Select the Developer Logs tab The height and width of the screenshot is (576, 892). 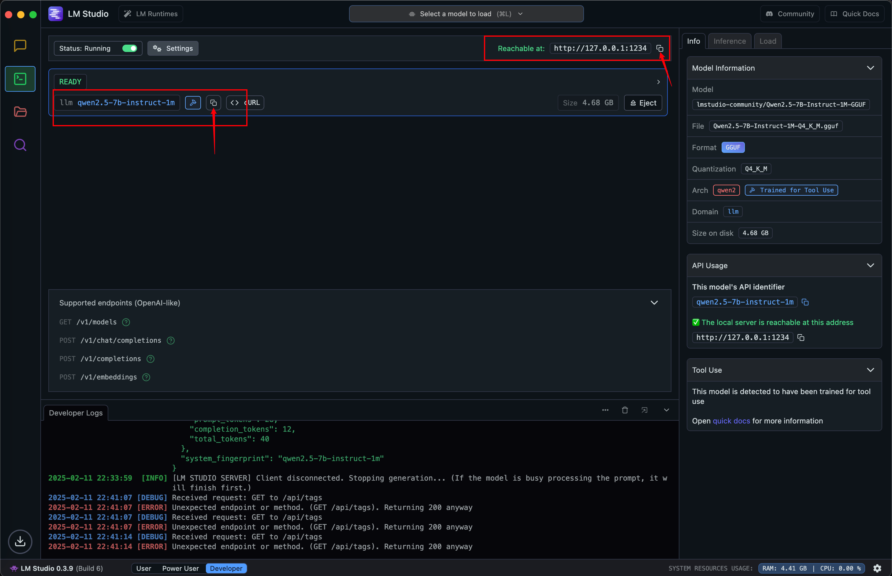coord(76,413)
